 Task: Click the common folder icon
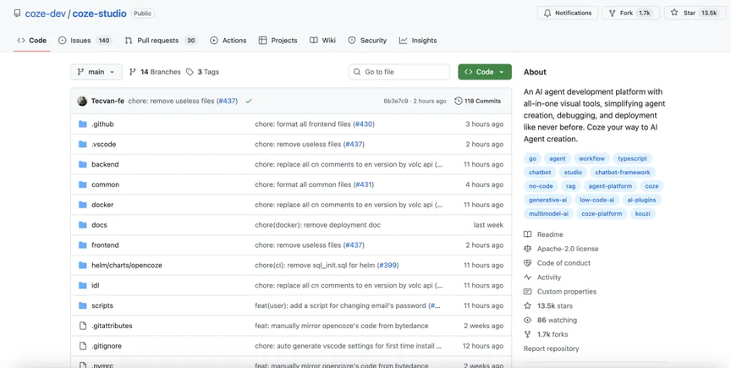[83, 184]
